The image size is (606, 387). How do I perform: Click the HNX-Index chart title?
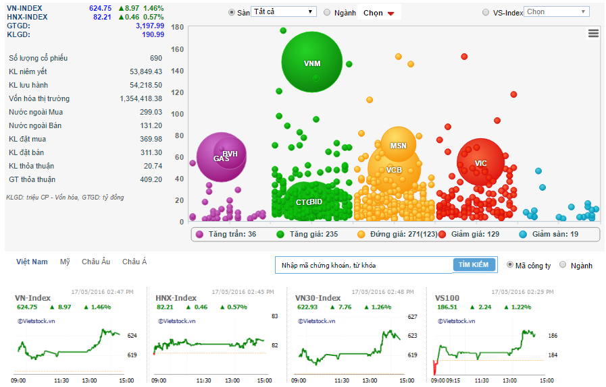(x=176, y=298)
